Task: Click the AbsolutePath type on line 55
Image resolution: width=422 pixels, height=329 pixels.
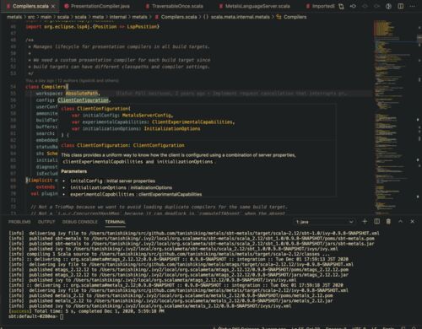Action: (x=82, y=94)
